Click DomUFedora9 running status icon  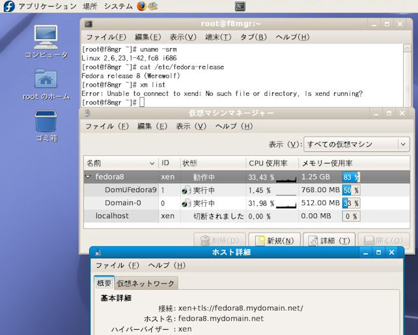click(186, 190)
